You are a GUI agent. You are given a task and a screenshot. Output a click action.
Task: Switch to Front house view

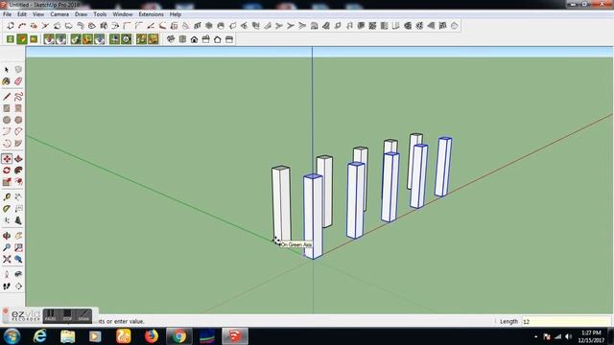tap(194, 39)
